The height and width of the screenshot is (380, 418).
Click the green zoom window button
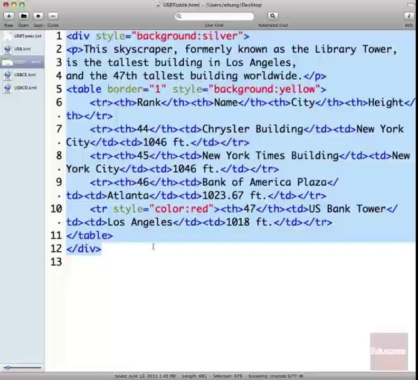click(x=22, y=5)
